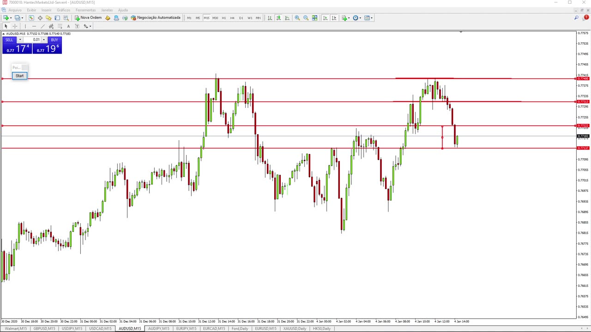
Task: Switch chart to W1 timeframe
Action: point(250,18)
